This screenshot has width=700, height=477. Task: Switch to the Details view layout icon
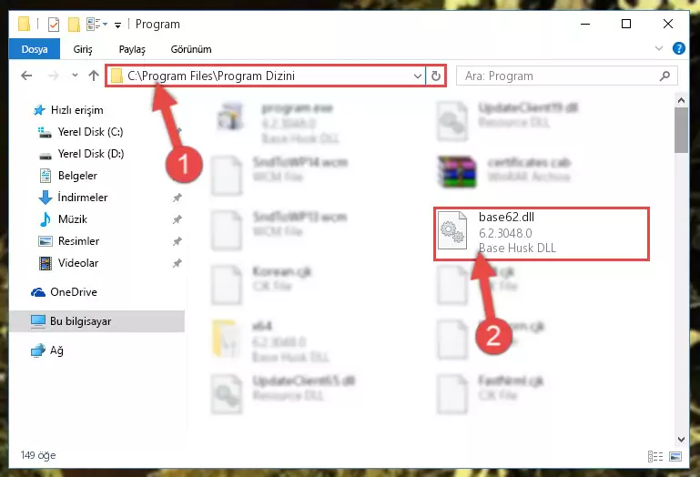tap(654, 456)
